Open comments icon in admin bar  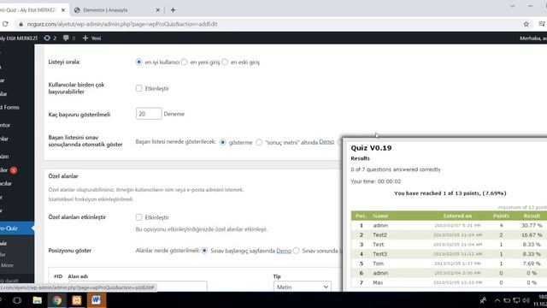click(x=69, y=38)
